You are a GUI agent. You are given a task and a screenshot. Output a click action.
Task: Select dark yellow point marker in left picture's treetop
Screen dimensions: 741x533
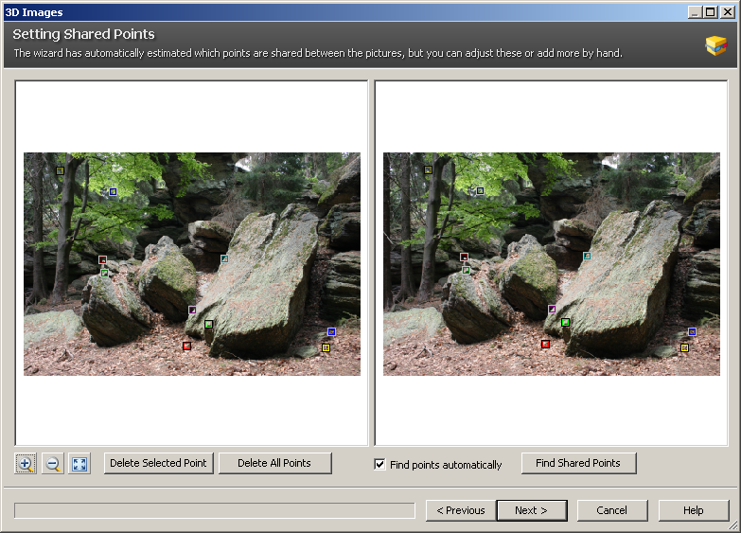[x=60, y=170]
